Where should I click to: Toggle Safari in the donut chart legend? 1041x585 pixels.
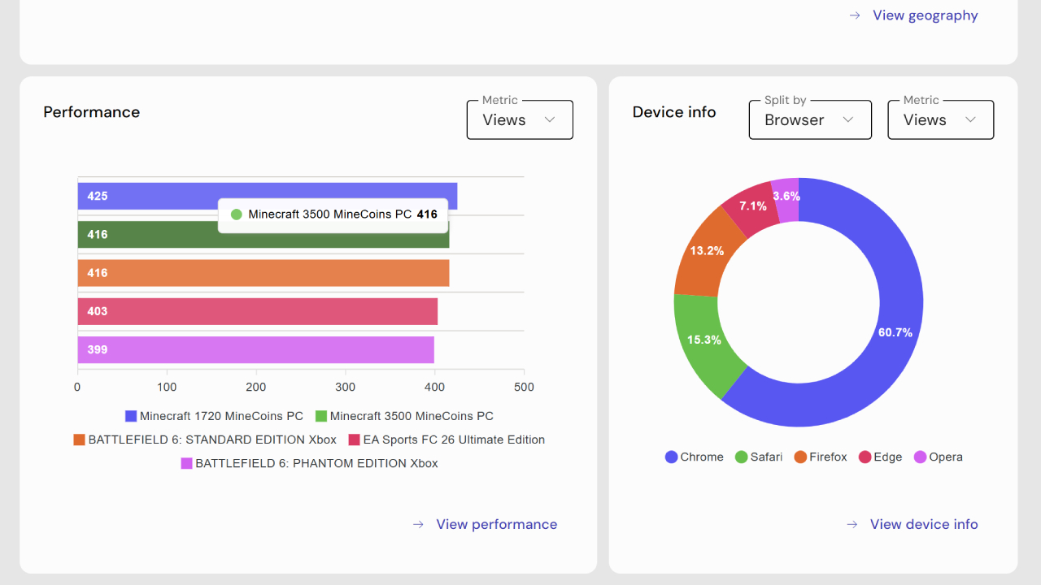(759, 457)
